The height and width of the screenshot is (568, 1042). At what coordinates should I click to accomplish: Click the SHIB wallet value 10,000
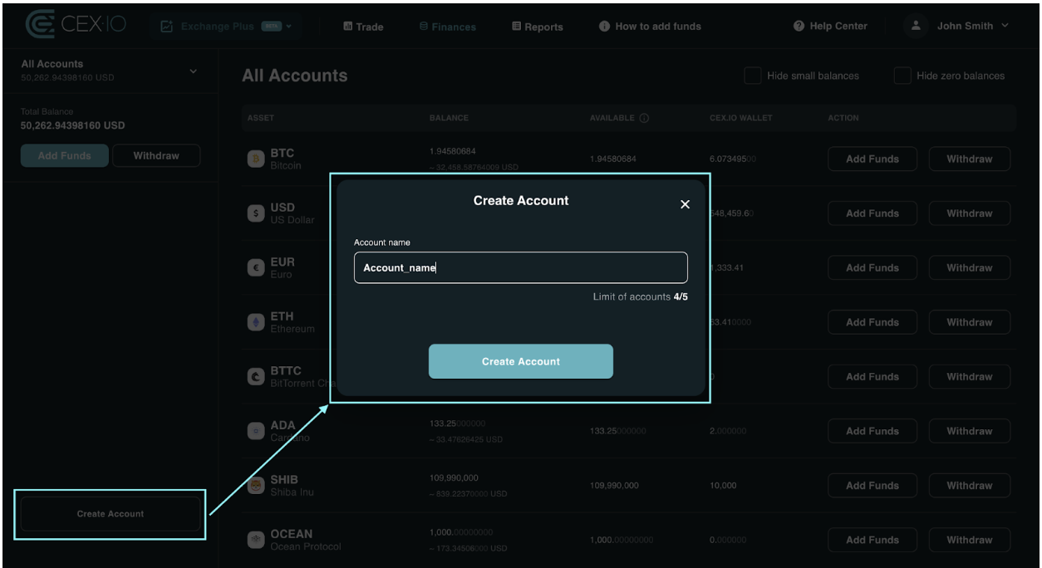723,486
